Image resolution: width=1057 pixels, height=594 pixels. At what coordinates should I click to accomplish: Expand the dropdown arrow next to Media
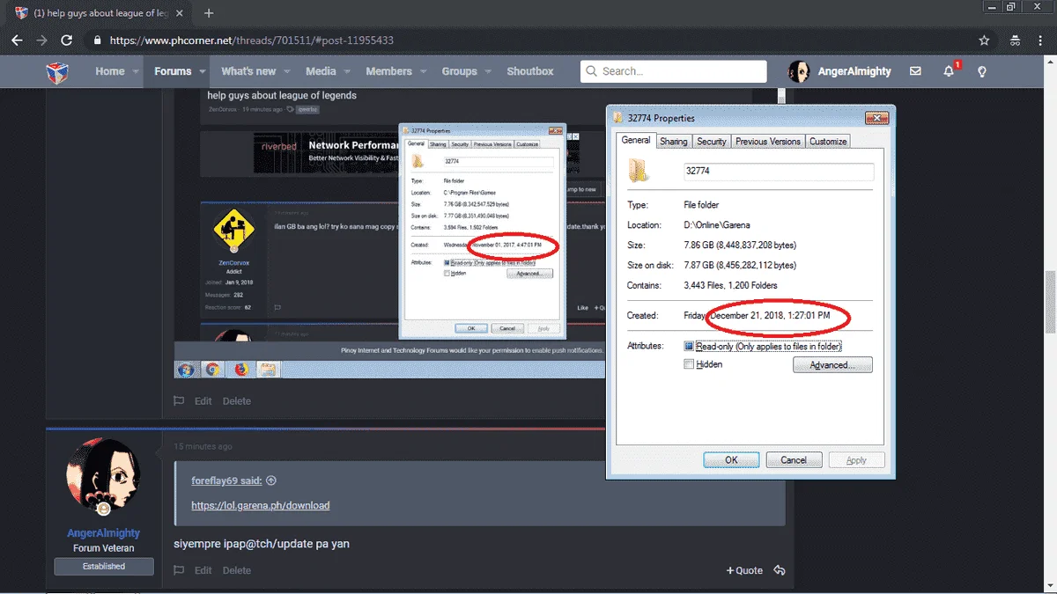(x=347, y=72)
